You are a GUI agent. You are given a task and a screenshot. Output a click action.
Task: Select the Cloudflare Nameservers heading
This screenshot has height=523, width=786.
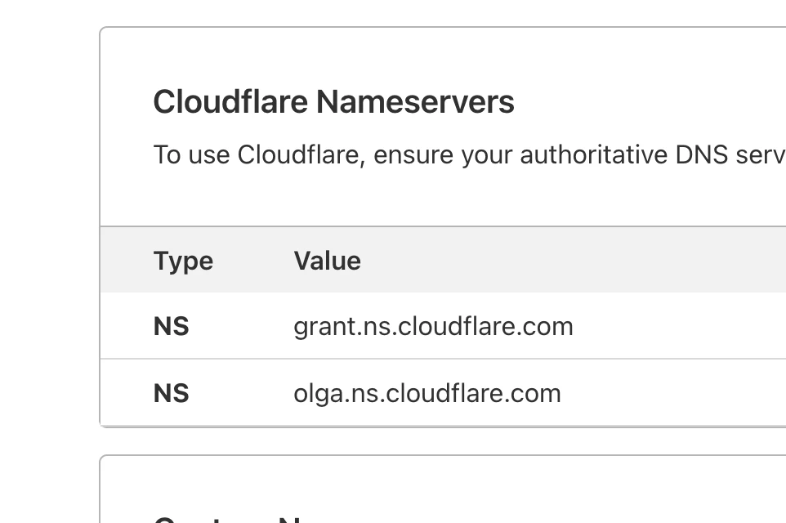(x=334, y=102)
